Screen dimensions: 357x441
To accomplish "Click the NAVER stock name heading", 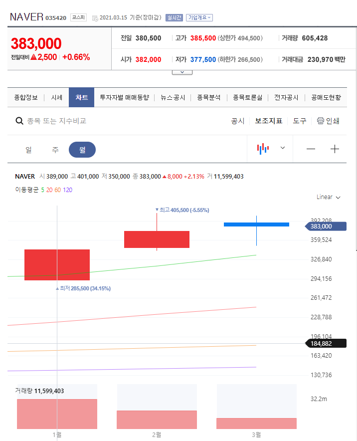I will coord(26,17).
